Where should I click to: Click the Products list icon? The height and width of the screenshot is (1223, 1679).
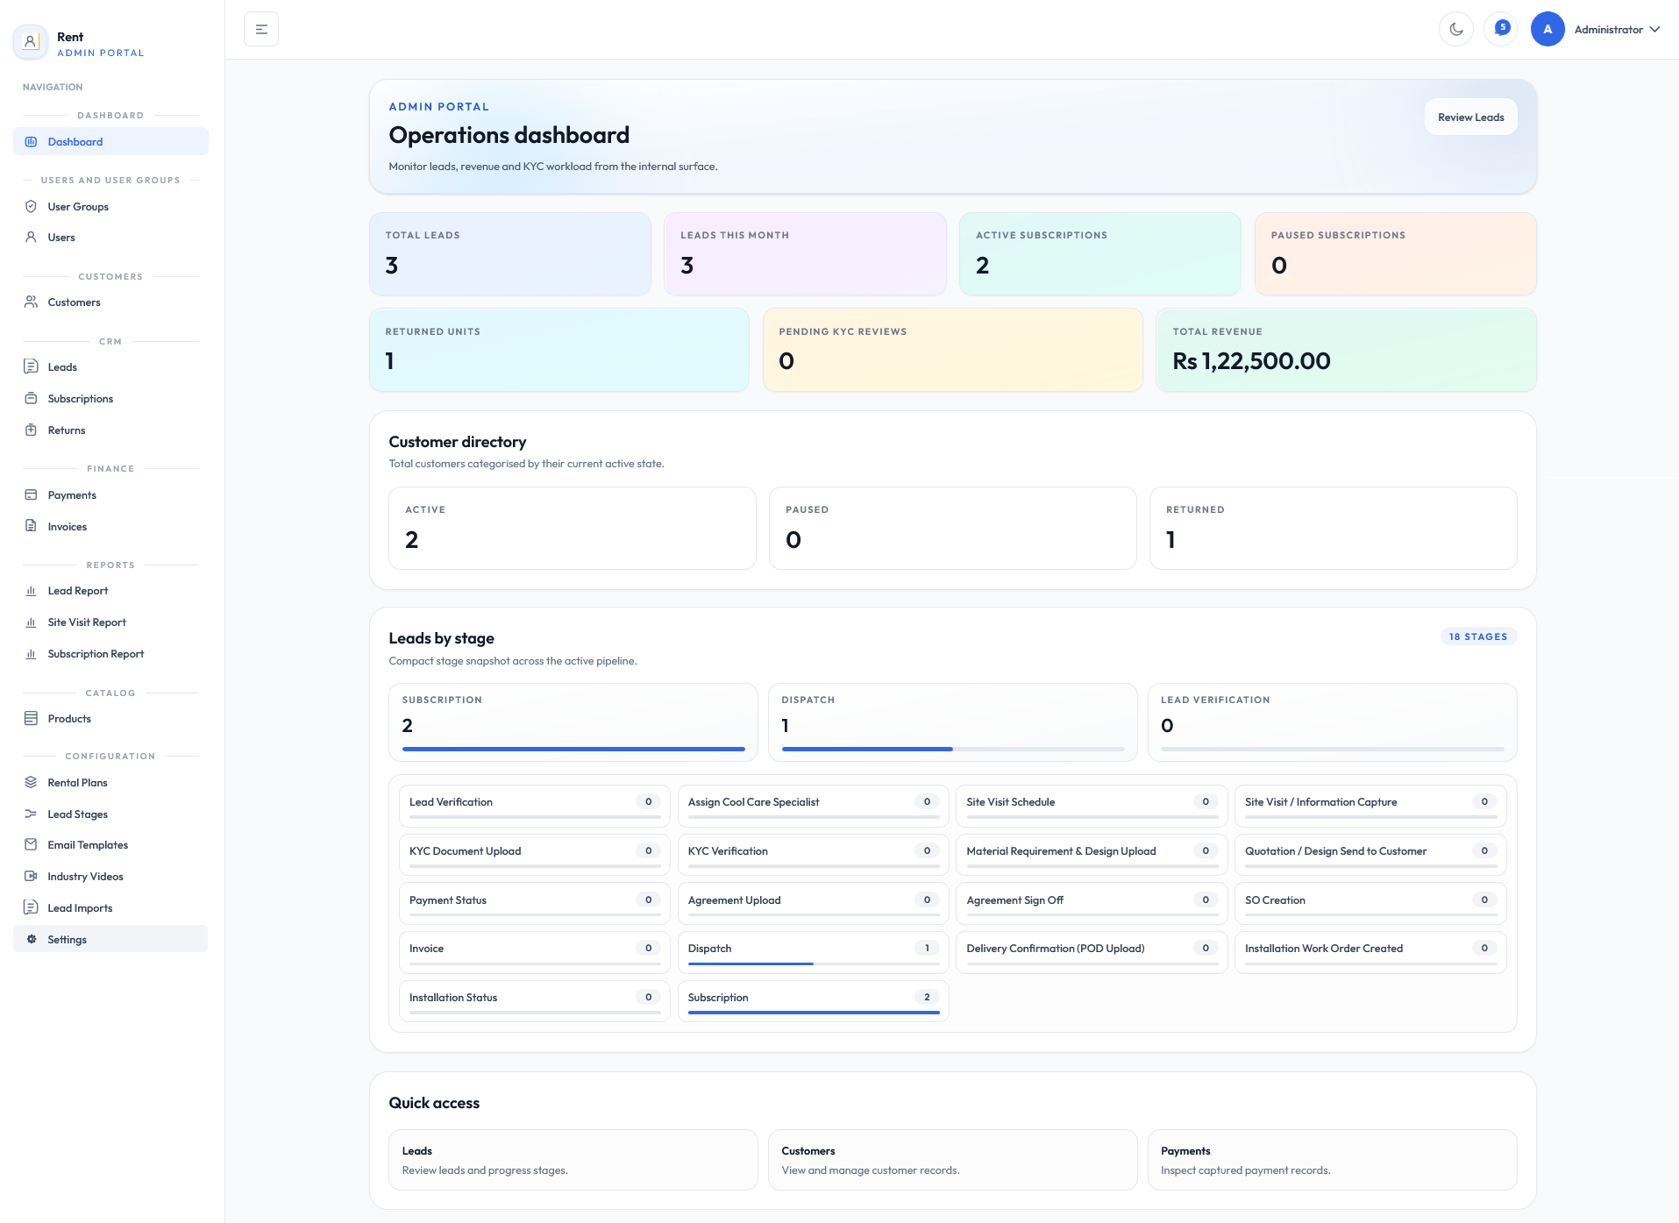[x=31, y=718]
